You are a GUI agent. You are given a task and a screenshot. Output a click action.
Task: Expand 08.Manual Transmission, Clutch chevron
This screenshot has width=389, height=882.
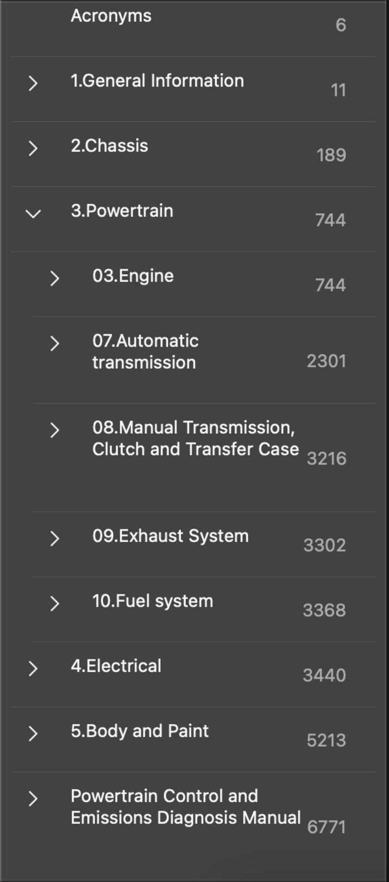[54, 430]
